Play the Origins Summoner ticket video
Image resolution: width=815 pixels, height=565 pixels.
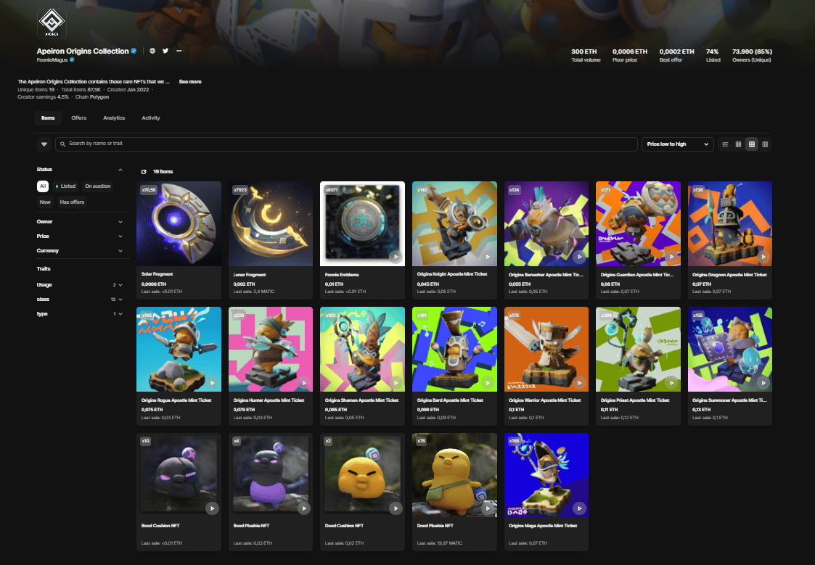coord(763,383)
